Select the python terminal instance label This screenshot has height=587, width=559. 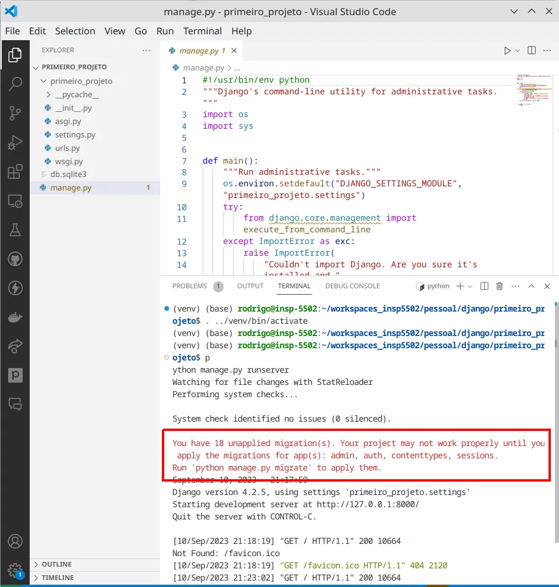pyautogui.click(x=433, y=286)
